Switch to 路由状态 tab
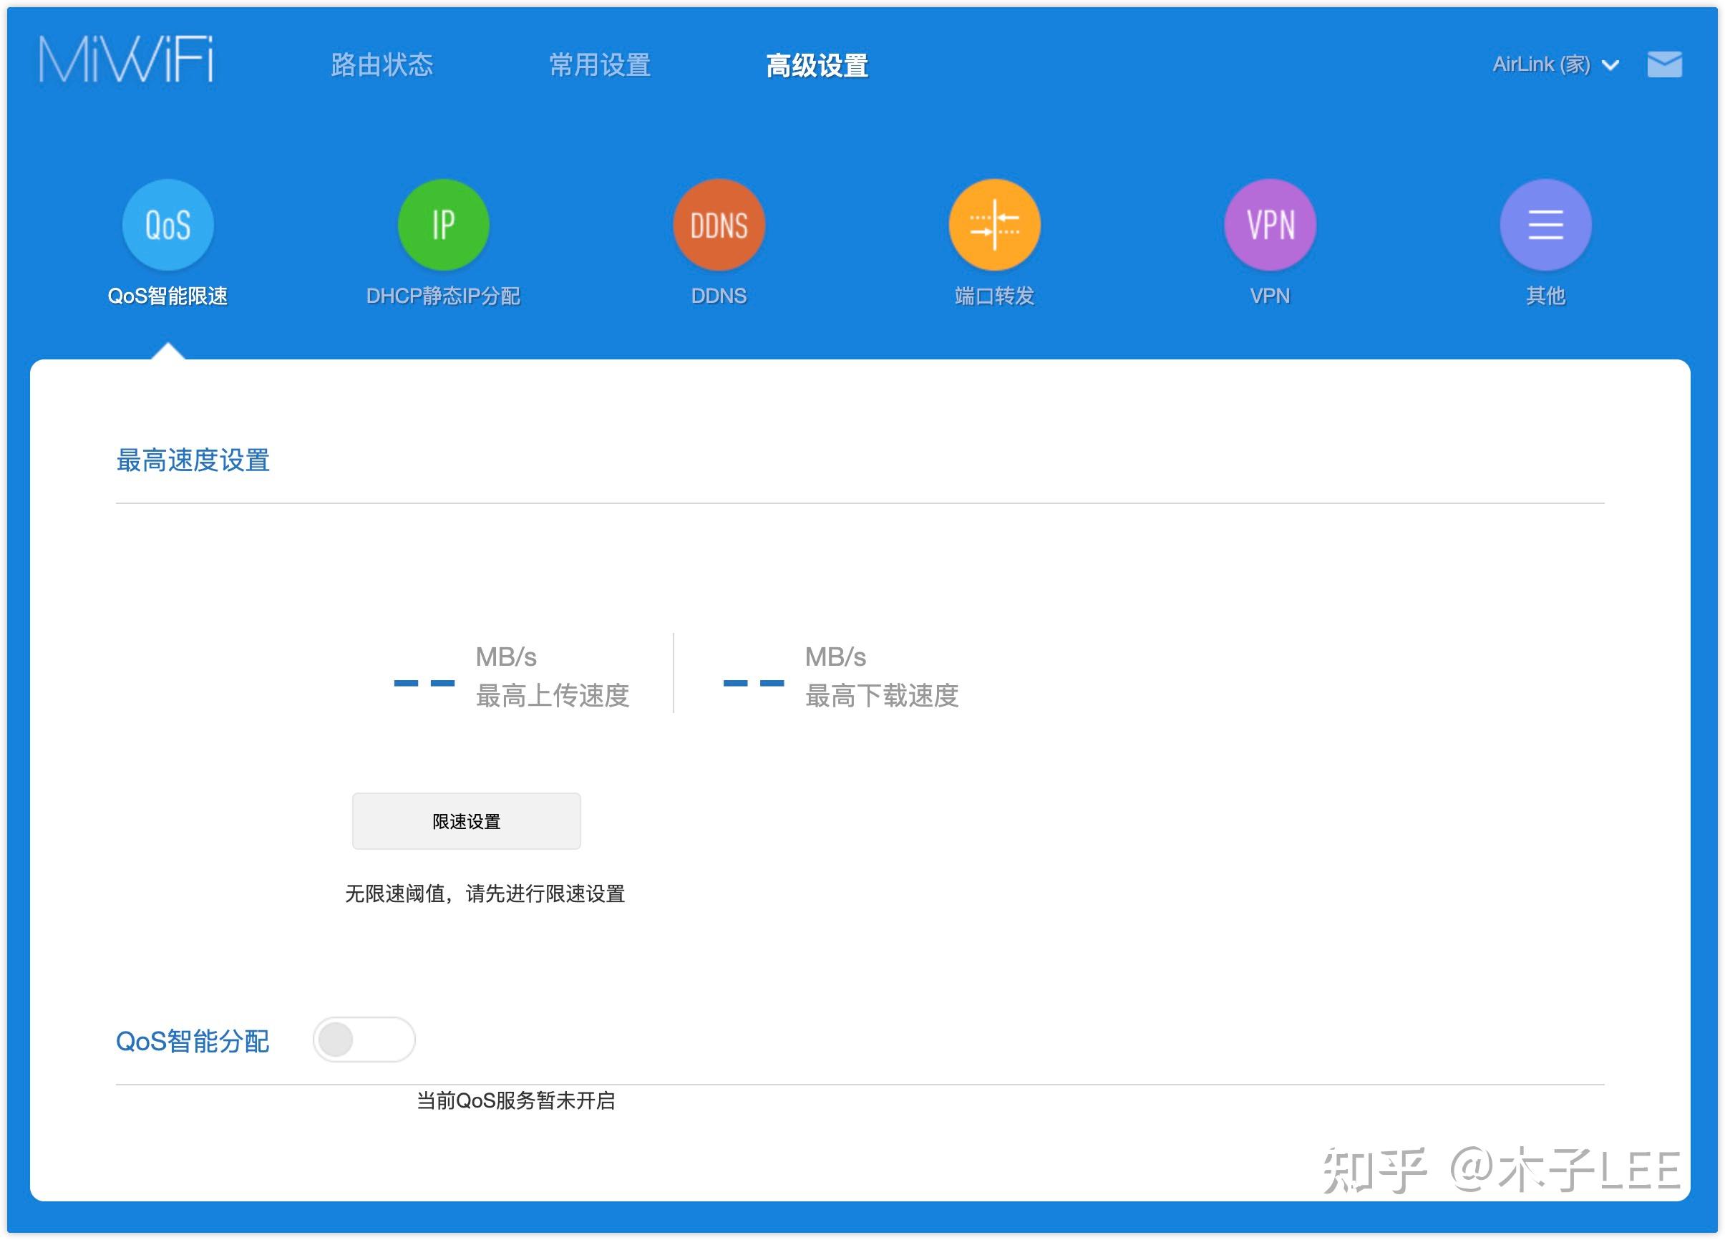The image size is (1725, 1240). point(382,65)
